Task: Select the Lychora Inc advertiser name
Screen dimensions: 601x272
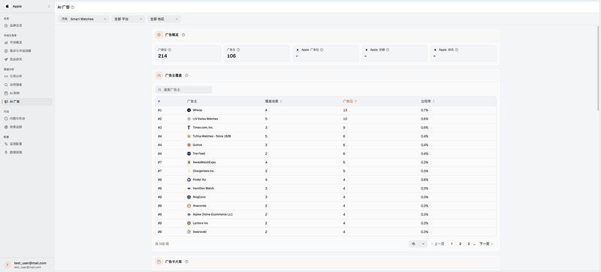Action: tap(201, 223)
